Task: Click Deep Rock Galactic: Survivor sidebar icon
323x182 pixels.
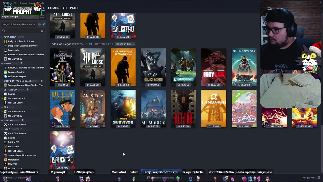Action: pyautogui.click(x=6, y=46)
